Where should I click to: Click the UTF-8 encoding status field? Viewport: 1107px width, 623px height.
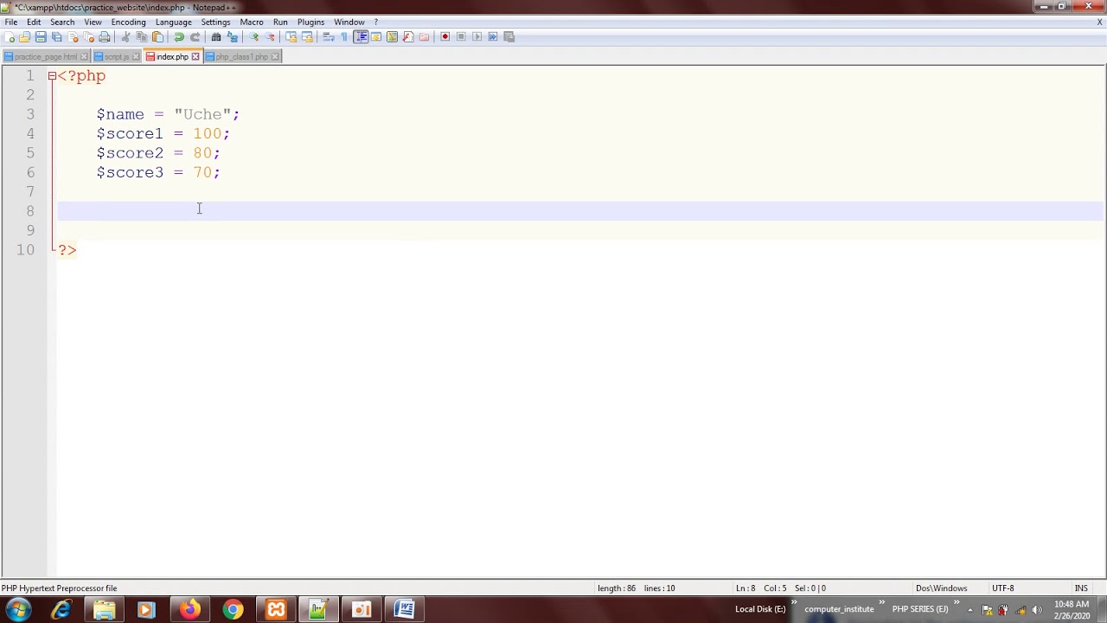point(1003,588)
